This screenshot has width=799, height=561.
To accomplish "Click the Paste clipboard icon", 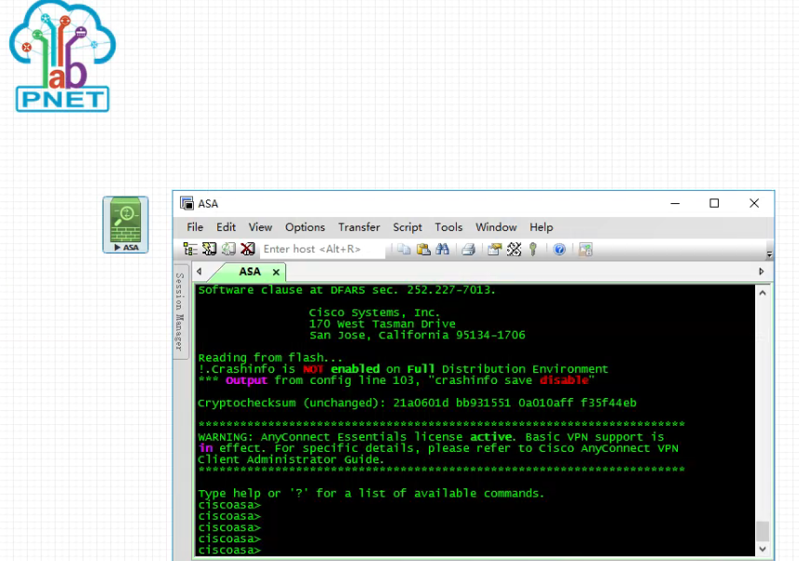I will (423, 249).
